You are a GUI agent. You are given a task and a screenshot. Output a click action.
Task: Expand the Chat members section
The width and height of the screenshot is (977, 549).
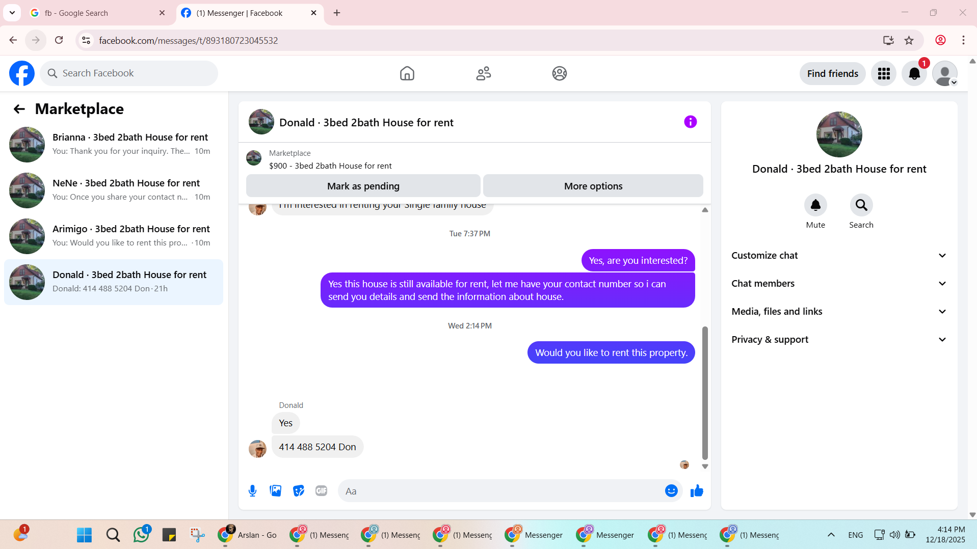[x=839, y=284]
